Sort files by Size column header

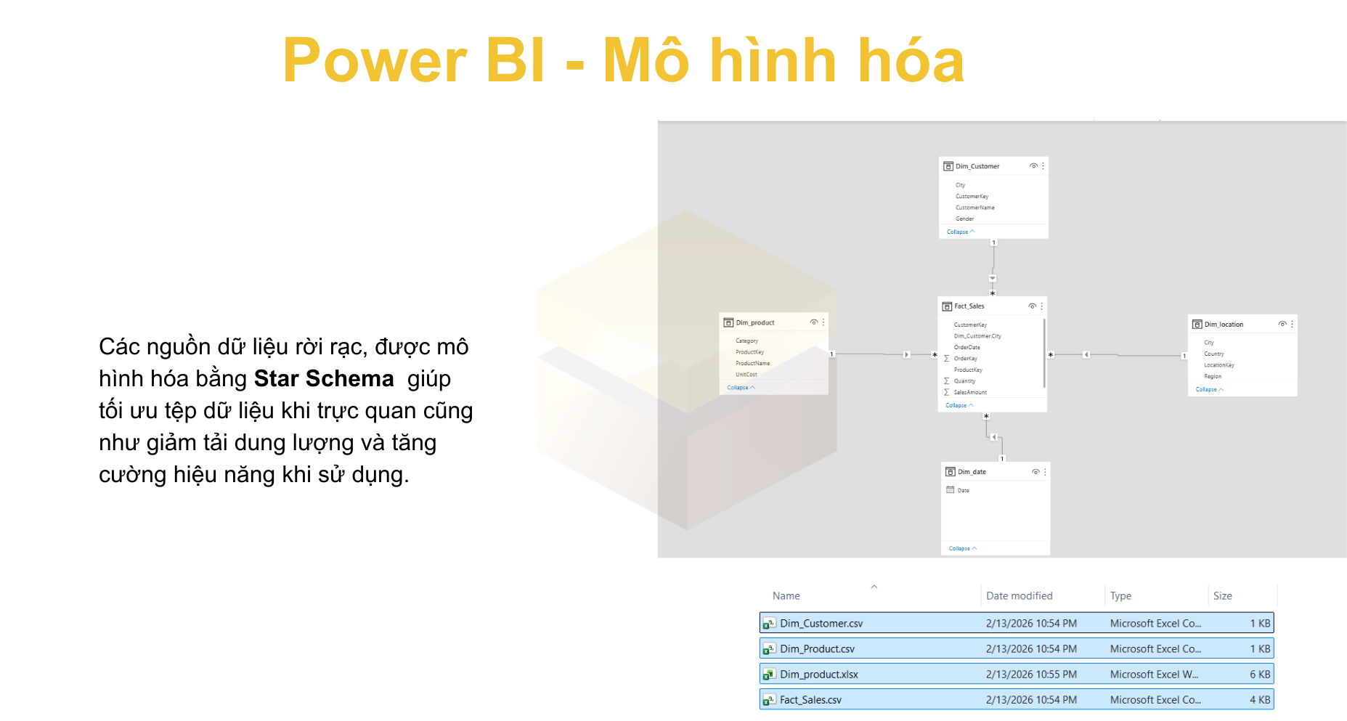tap(1223, 596)
